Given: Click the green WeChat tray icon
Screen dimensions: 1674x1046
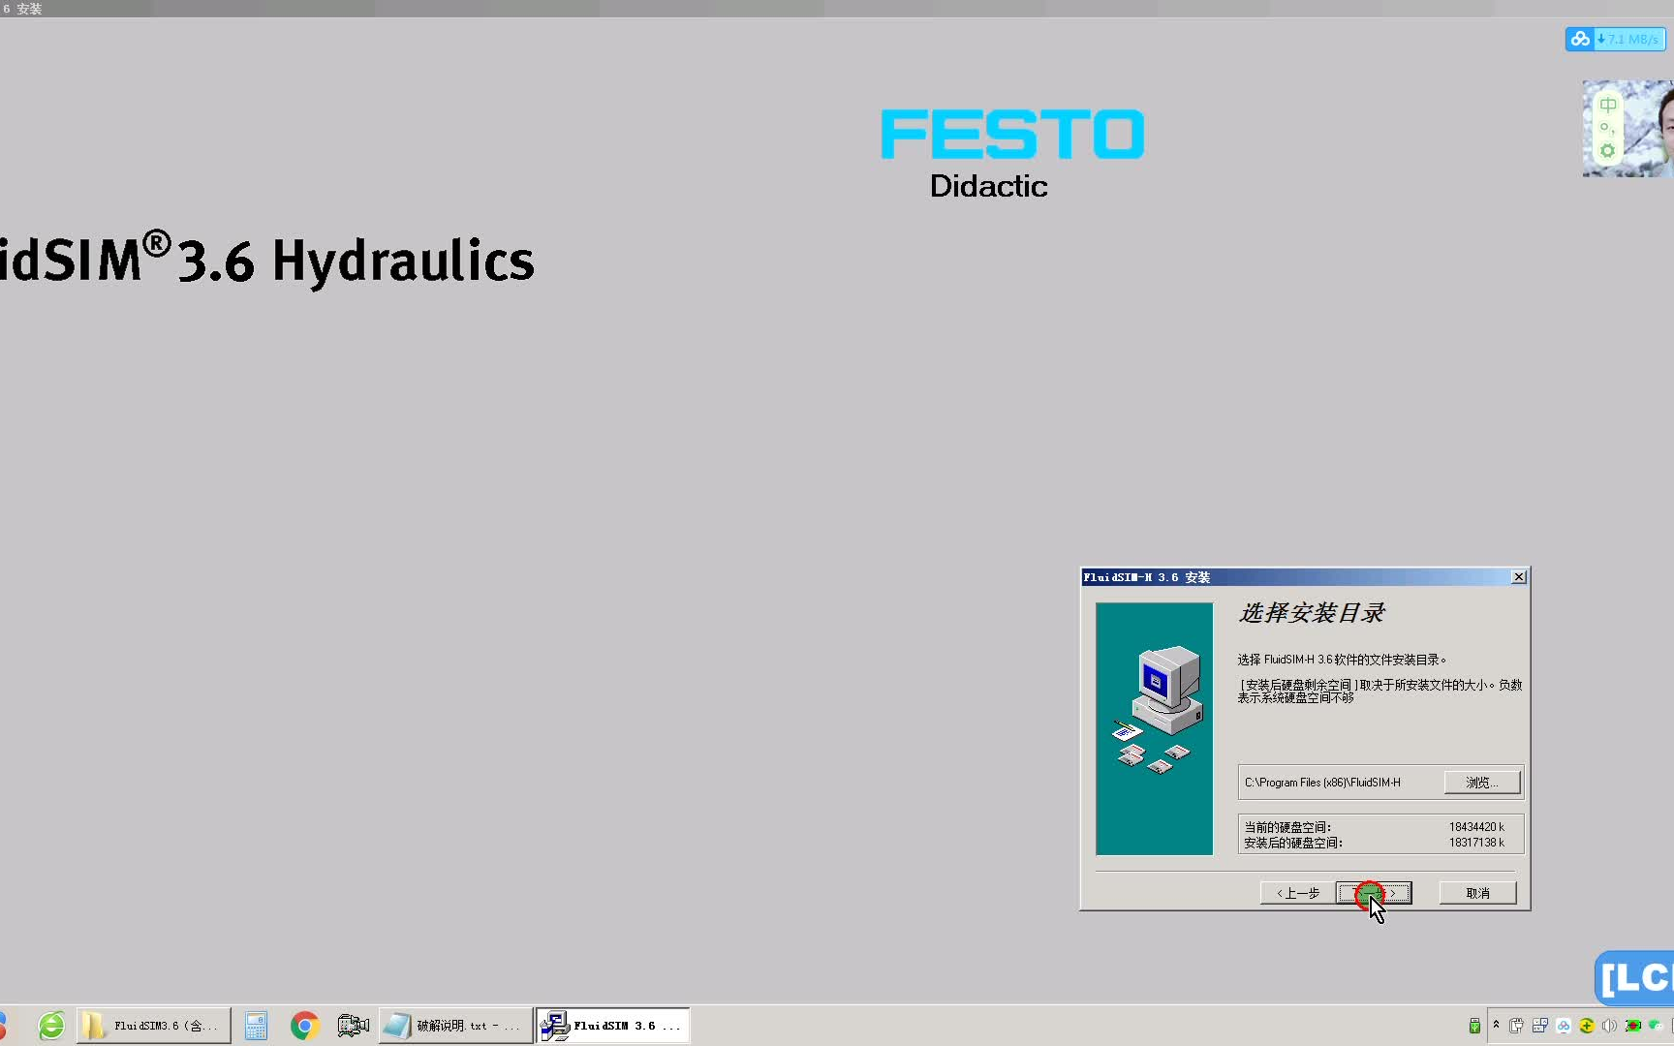Looking at the screenshot, I should point(1656,1026).
